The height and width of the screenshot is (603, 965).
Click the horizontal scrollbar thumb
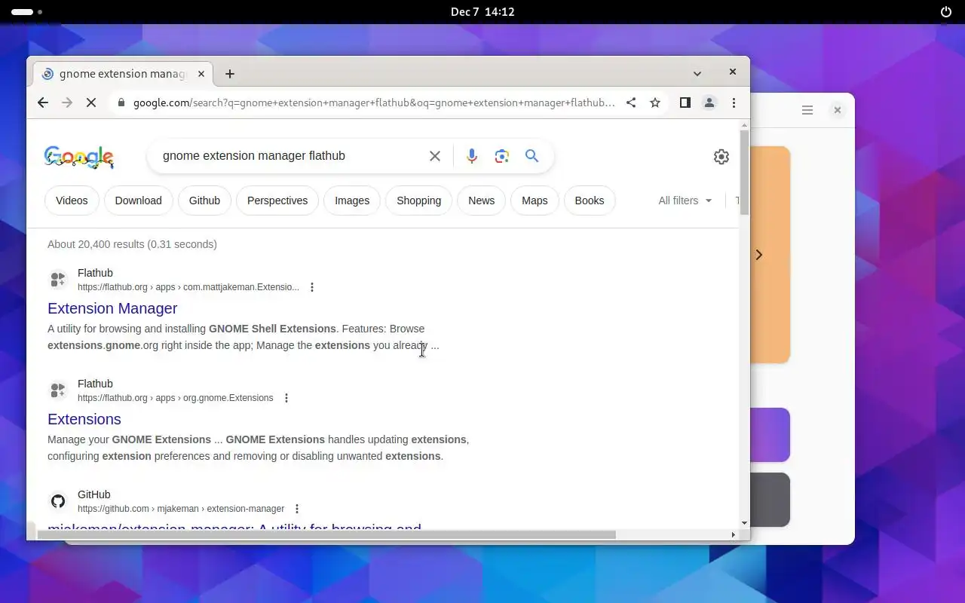[326, 534]
